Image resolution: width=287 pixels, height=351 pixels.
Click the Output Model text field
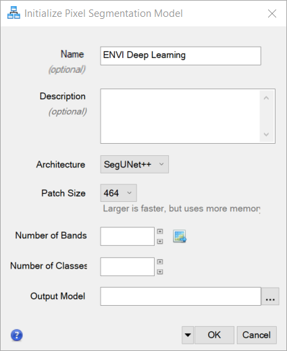180,296
